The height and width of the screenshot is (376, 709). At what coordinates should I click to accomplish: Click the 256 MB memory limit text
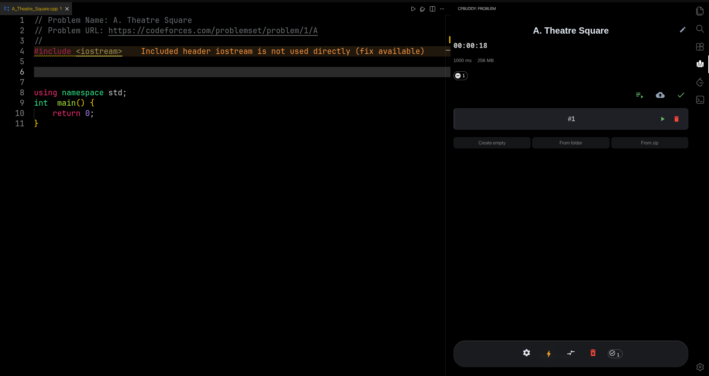pyautogui.click(x=485, y=61)
